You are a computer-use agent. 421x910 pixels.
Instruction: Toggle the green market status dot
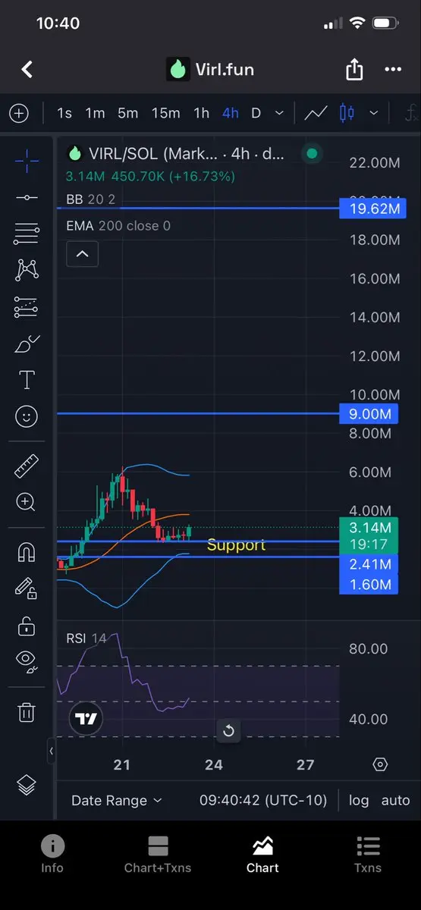click(312, 154)
